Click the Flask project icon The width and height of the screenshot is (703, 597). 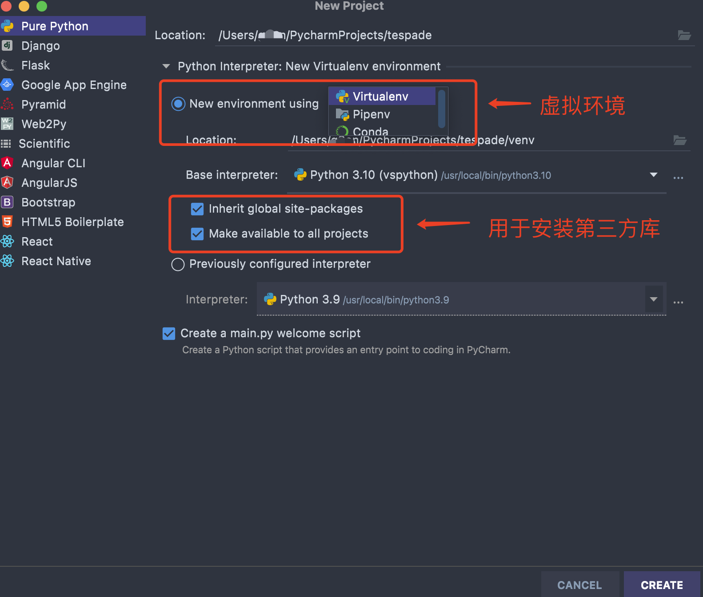[7, 65]
